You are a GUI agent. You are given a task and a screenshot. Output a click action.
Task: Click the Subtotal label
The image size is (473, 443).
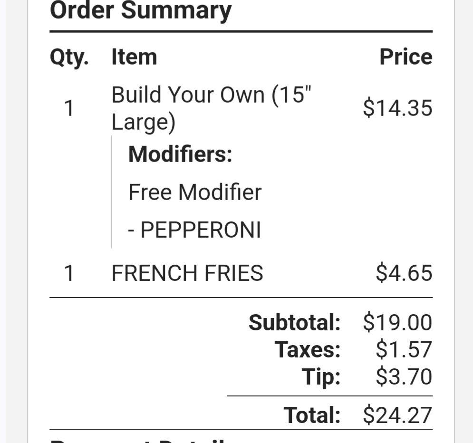pos(294,322)
